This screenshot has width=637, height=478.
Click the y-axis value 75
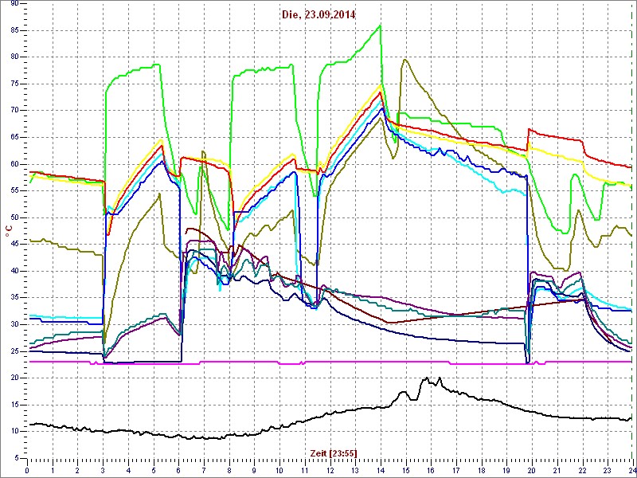click(x=14, y=84)
